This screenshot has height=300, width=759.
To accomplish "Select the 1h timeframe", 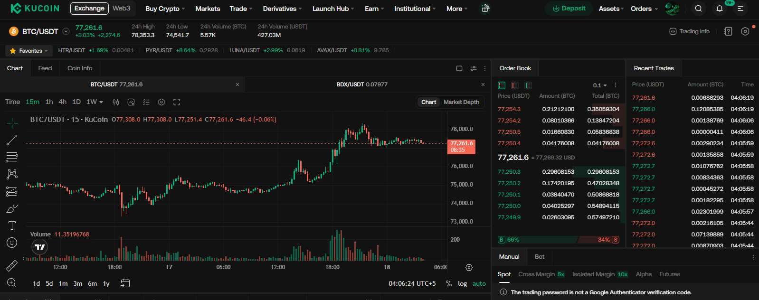I will [49, 102].
